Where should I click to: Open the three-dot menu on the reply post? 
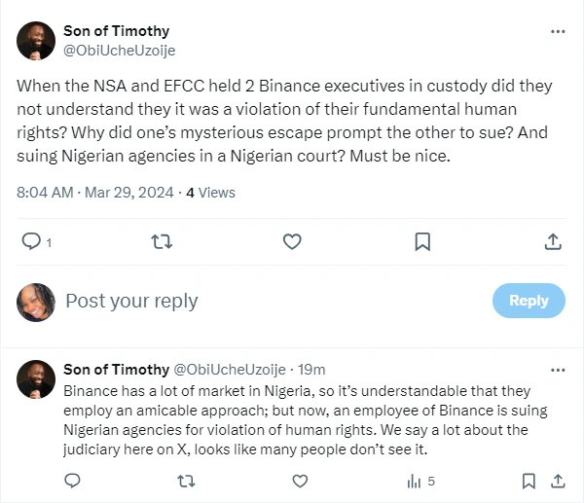(558, 370)
